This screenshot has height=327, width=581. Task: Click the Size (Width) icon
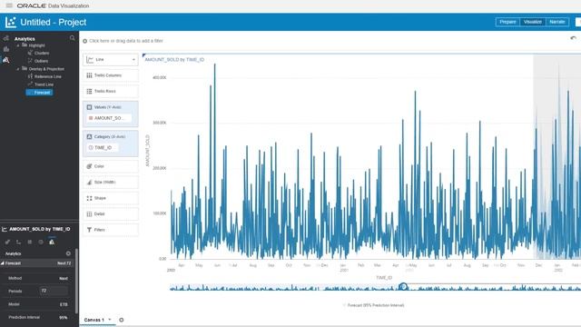pos(89,183)
